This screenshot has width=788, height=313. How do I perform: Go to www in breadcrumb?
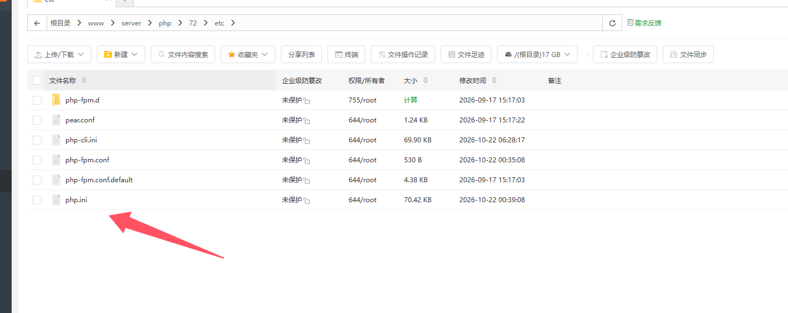click(x=96, y=23)
